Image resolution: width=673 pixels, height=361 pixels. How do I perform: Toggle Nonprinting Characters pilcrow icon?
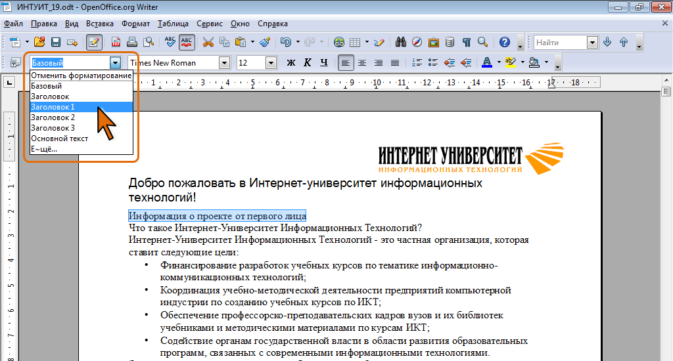467,42
